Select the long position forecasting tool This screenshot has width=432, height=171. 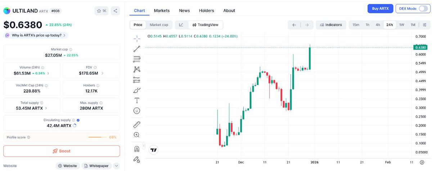[x=137, y=80]
